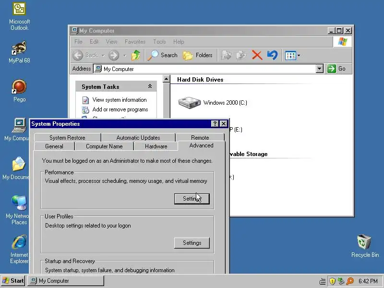Screen dimensions: 384x288
Task: Select the Advanced tab
Action: pyautogui.click(x=201, y=146)
